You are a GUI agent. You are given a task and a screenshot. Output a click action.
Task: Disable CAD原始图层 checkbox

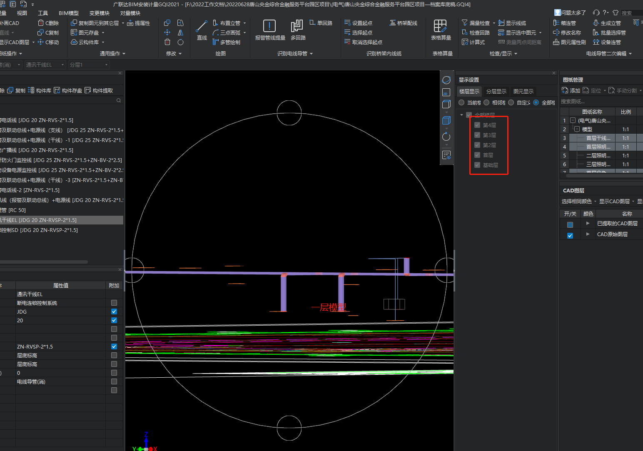point(570,235)
